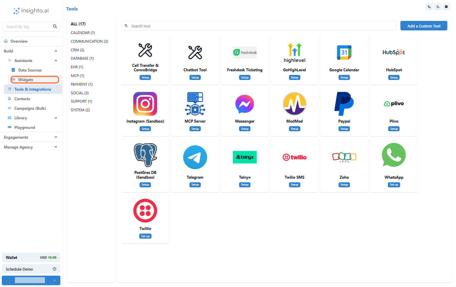Click the MCP Server icon
This screenshot has width=456, height=287.
[x=195, y=104]
